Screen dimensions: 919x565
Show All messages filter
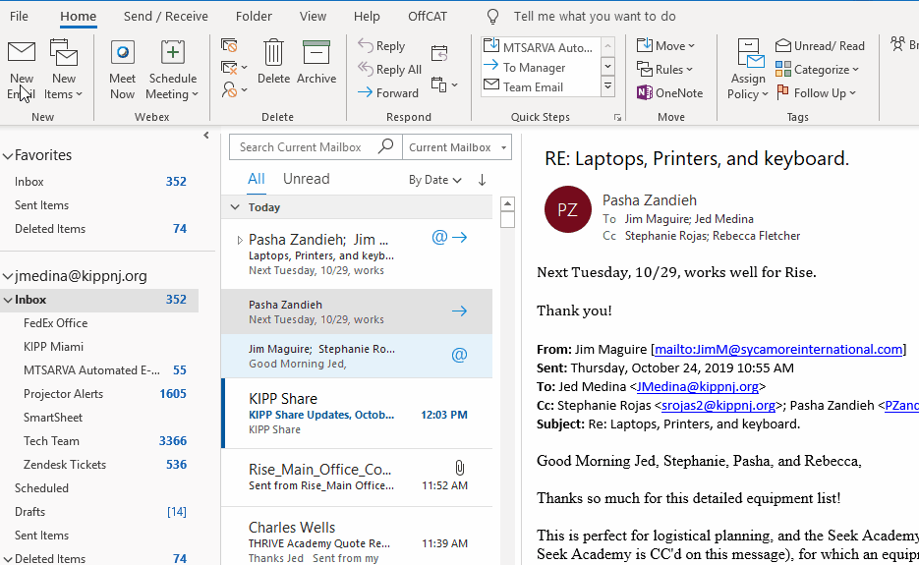tap(257, 179)
